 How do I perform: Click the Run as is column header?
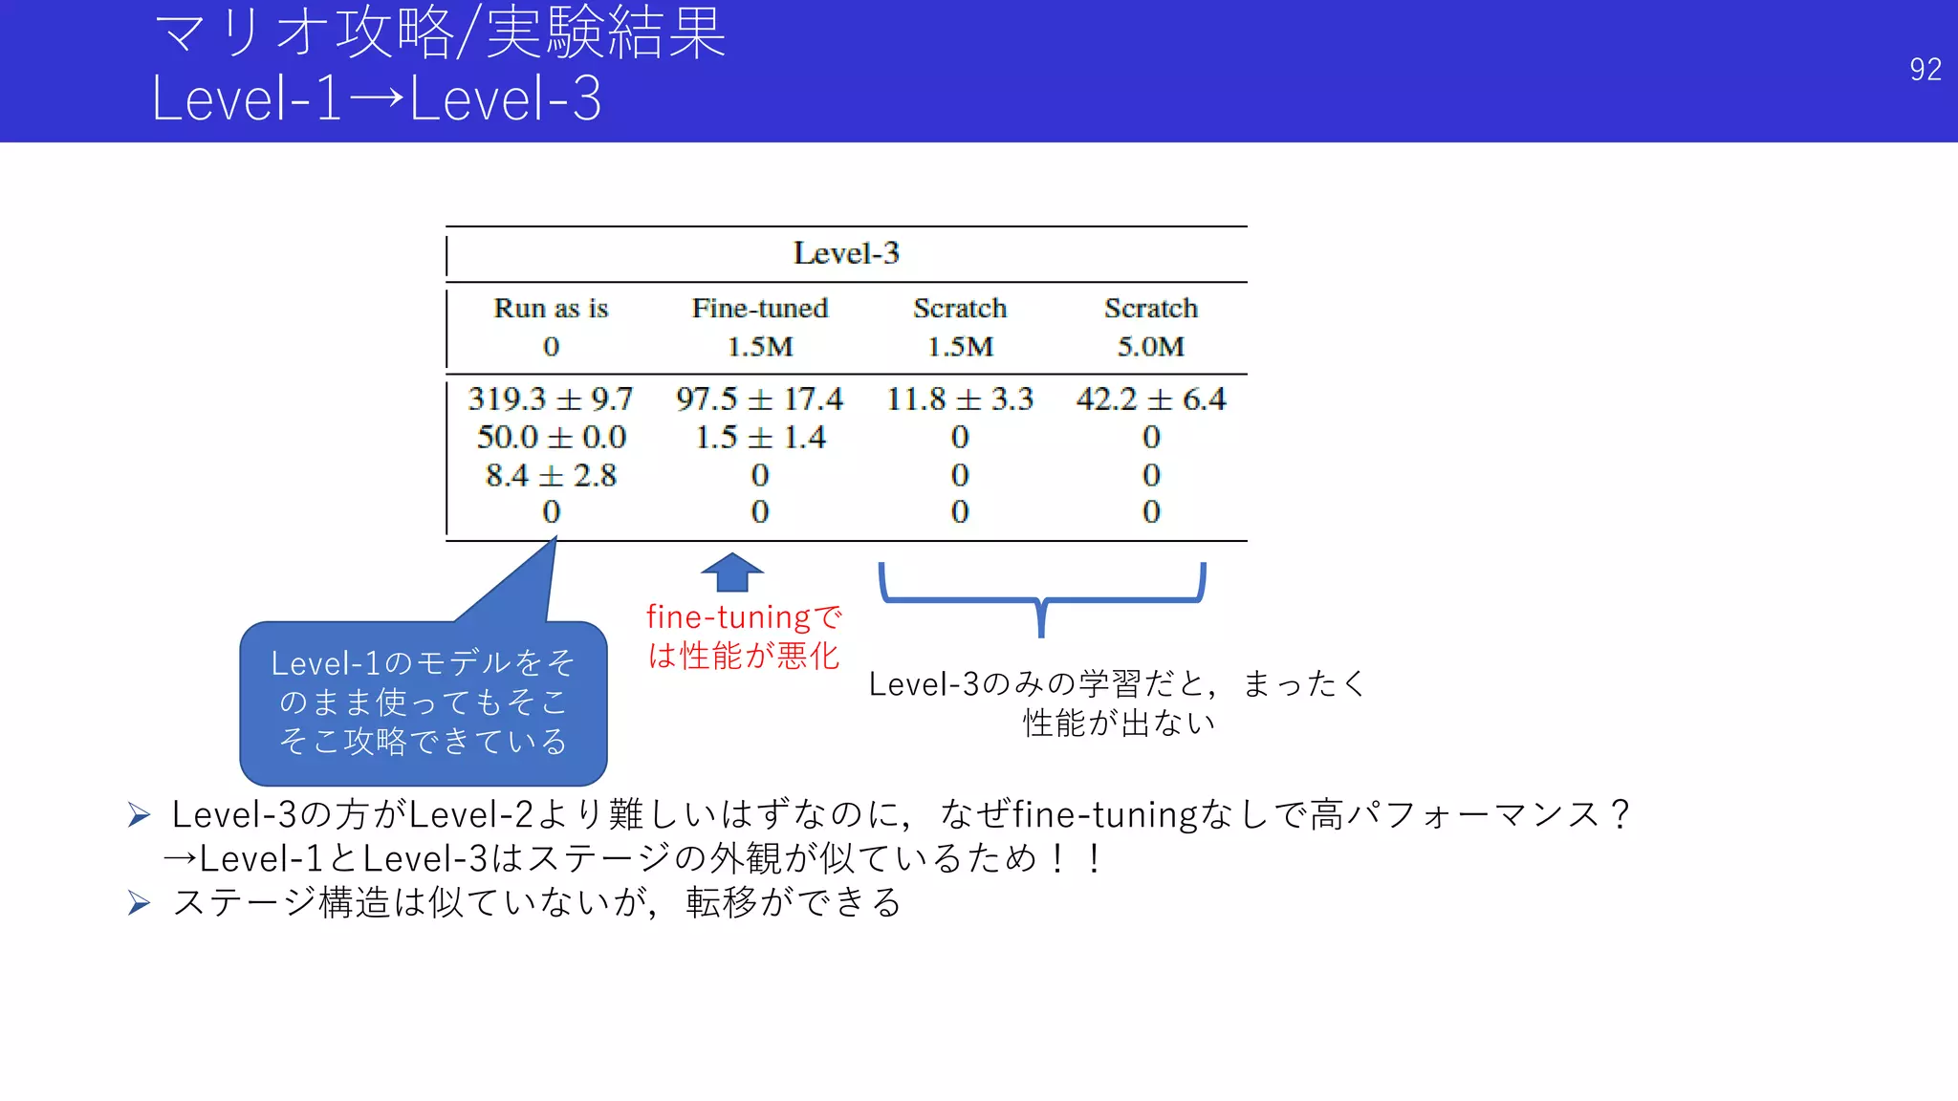tap(551, 309)
